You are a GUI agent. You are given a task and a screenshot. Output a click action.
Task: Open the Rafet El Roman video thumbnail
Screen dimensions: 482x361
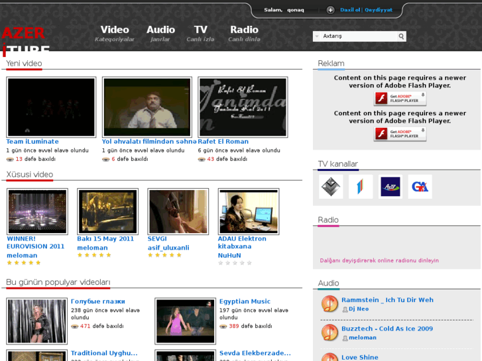[x=243, y=107]
